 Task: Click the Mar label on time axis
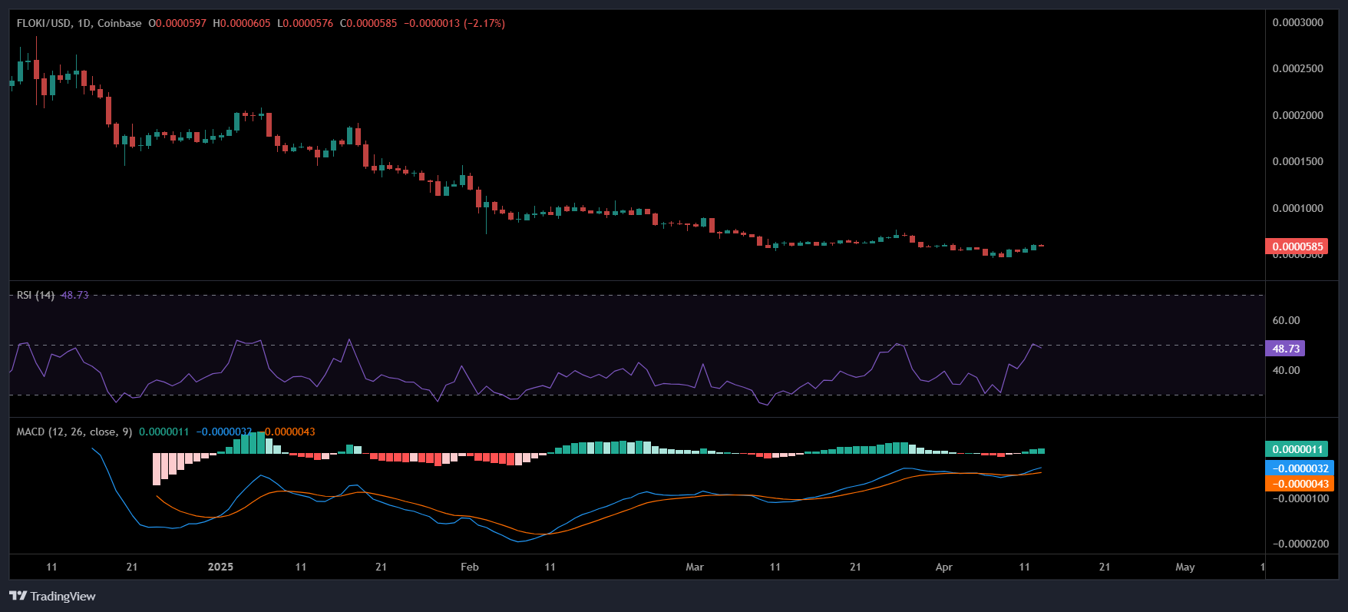pyautogui.click(x=694, y=567)
